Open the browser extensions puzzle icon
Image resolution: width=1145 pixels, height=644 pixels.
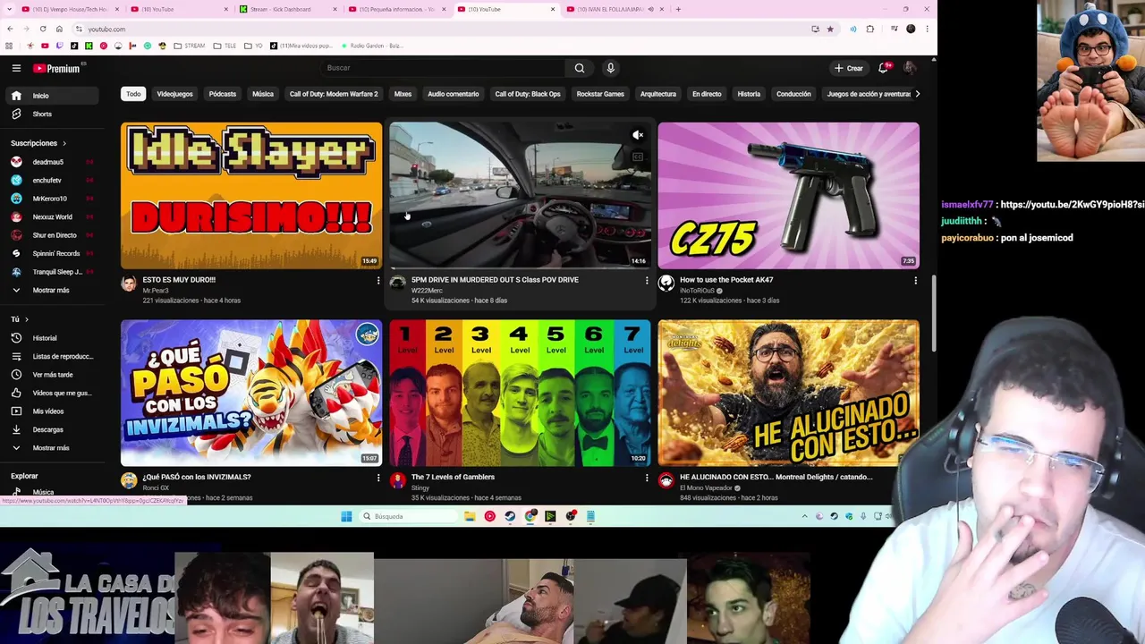click(869, 30)
